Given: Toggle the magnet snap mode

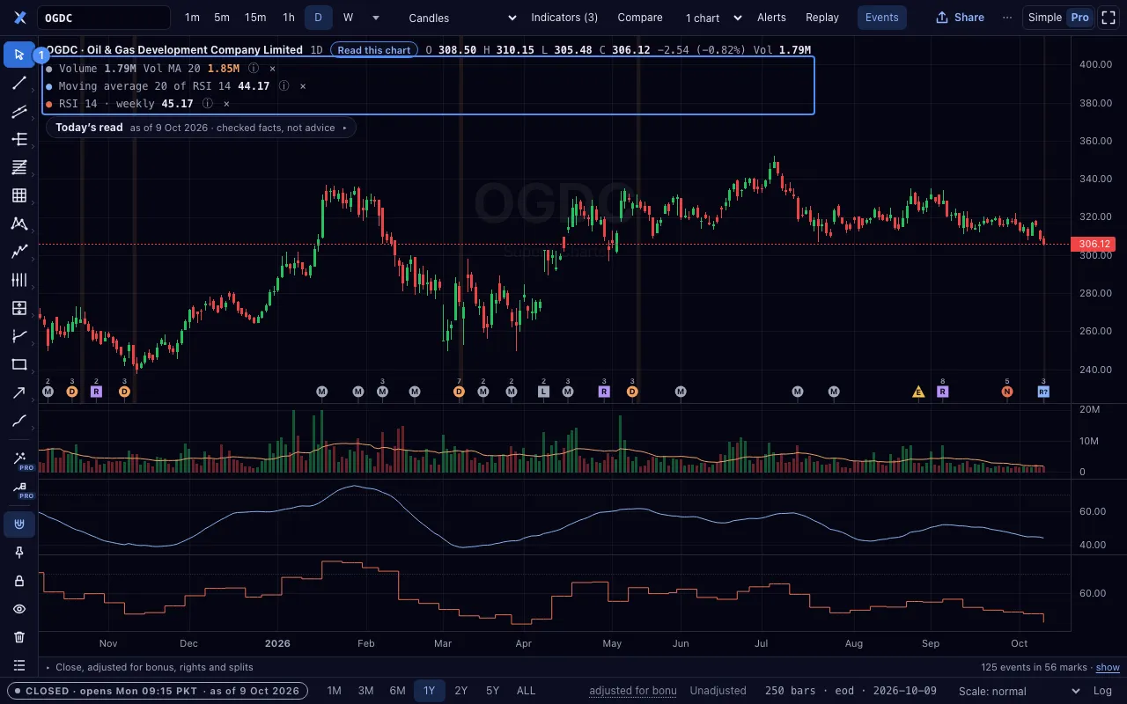Looking at the screenshot, I should [x=19, y=524].
